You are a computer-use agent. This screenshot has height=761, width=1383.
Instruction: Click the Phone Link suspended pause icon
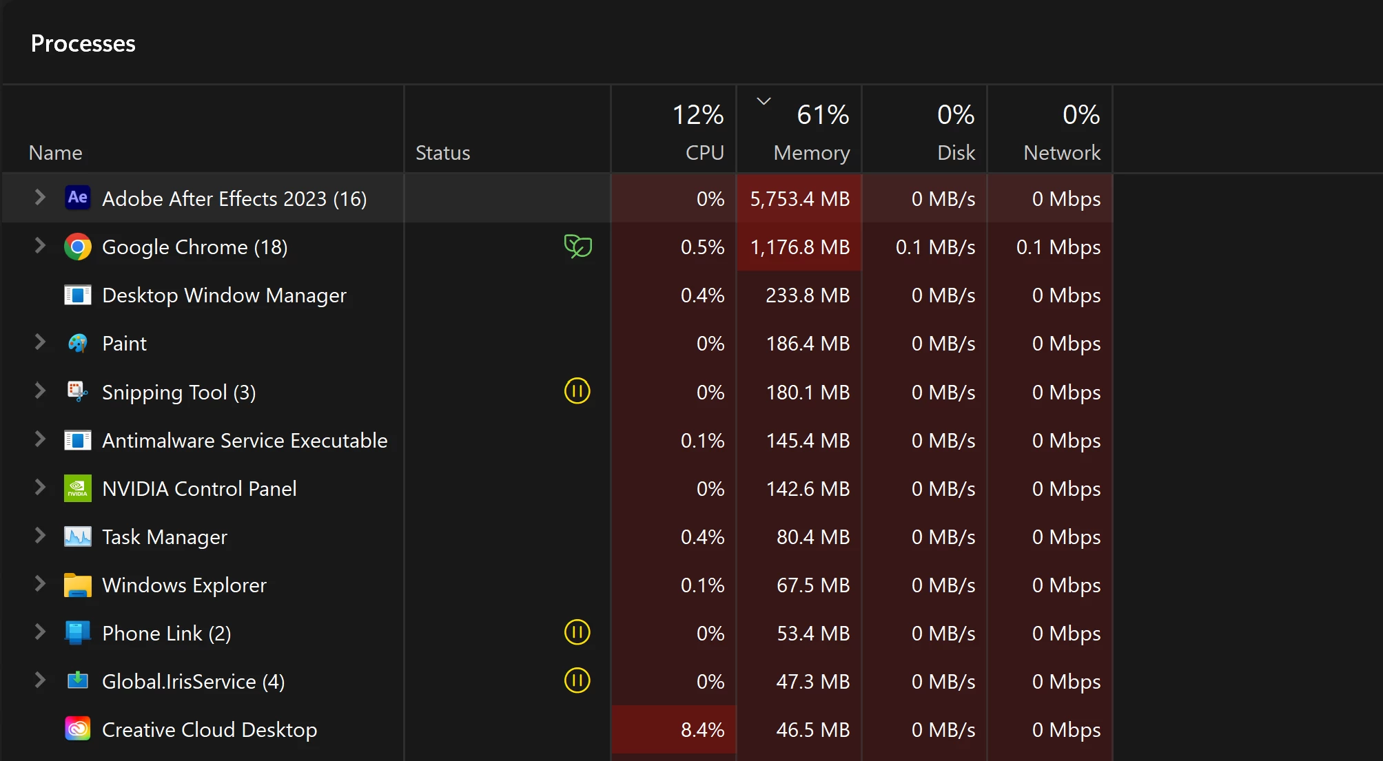coord(577,632)
